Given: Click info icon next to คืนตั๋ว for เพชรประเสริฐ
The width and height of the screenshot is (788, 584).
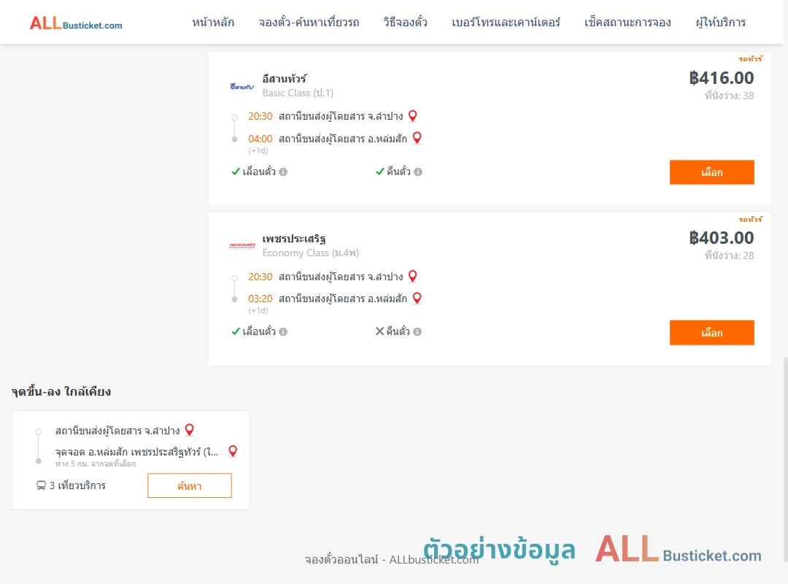Looking at the screenshot, I should [x=417, y=332].
